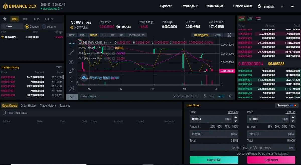Viewport: 301px width, 165px height.
Task: Toggle log scale on chart
Action: click(212, 96)
